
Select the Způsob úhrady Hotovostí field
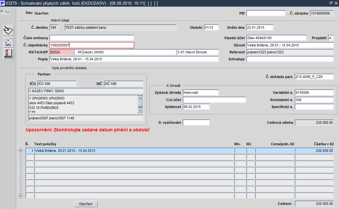201,93
